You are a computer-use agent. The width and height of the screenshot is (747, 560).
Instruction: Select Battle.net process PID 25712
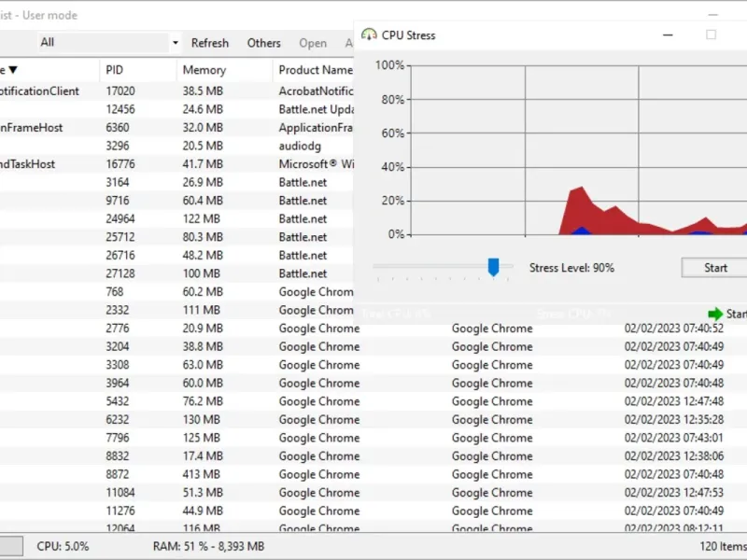[x=176, y=237]
